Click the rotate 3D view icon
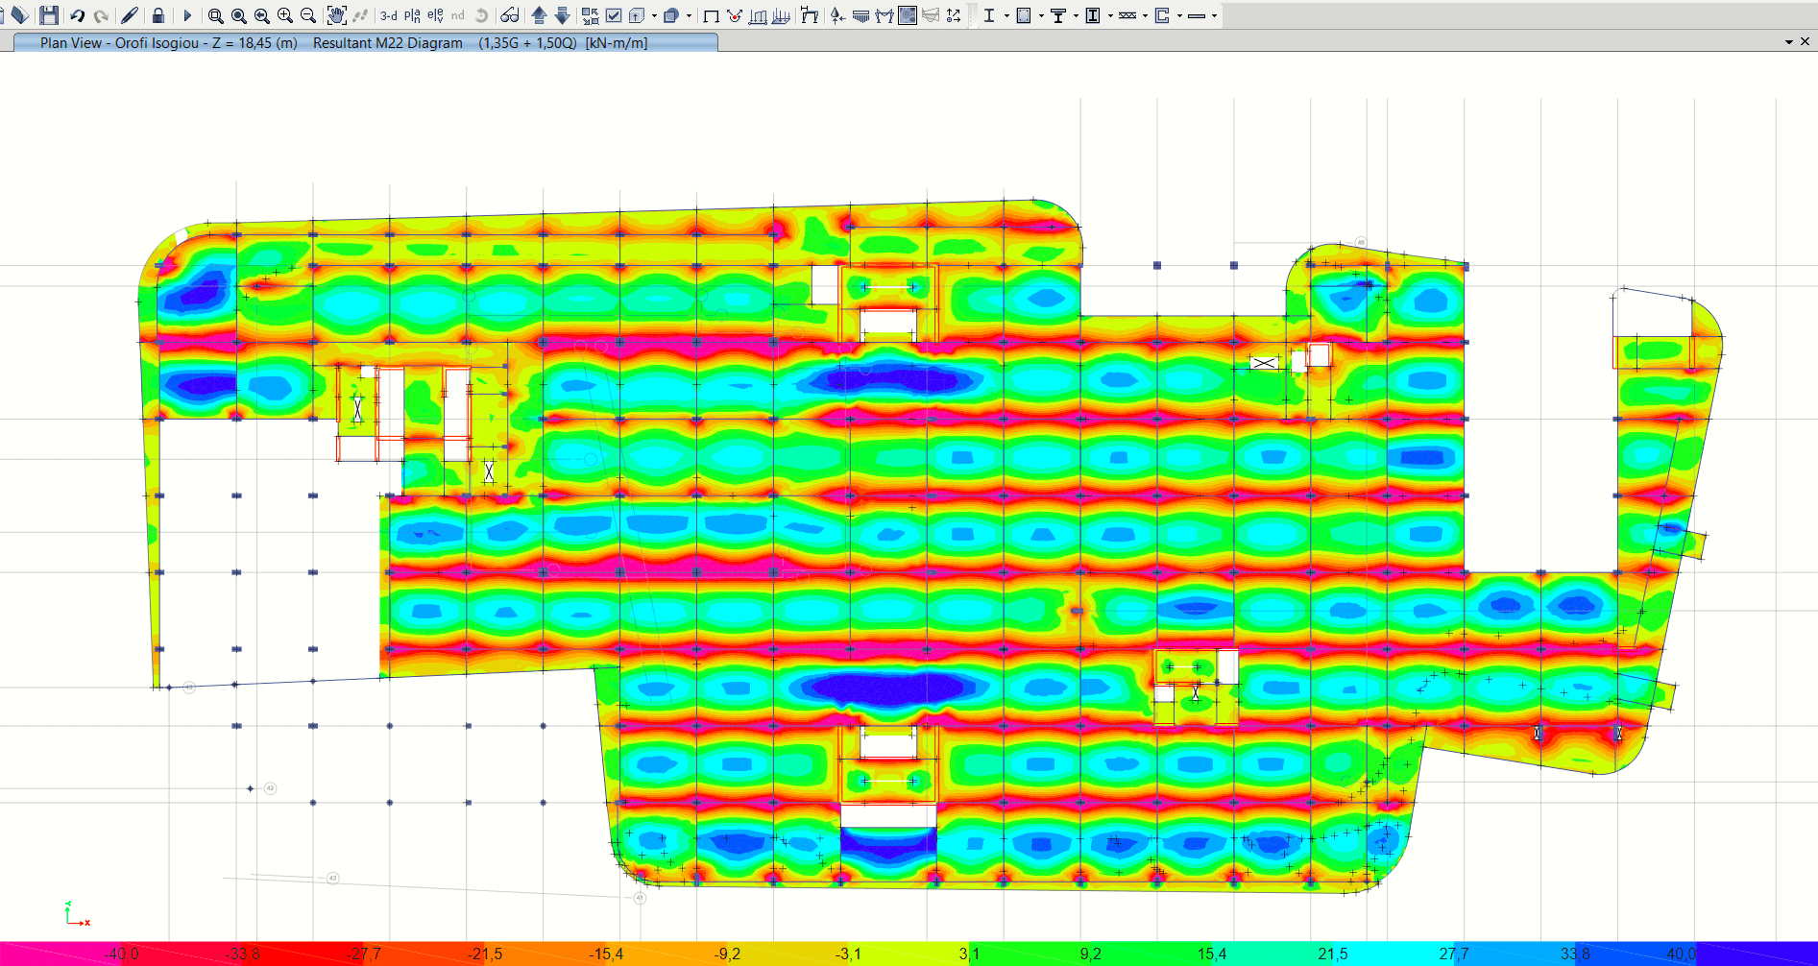Screen dimensions: 1818x966 481,15
